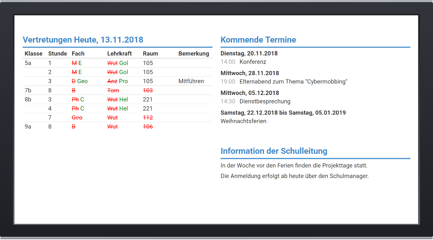Screen dimensions: 433x240
Task: Click the 'Weihnachtsferien' entry
Action: click(243, 121)
